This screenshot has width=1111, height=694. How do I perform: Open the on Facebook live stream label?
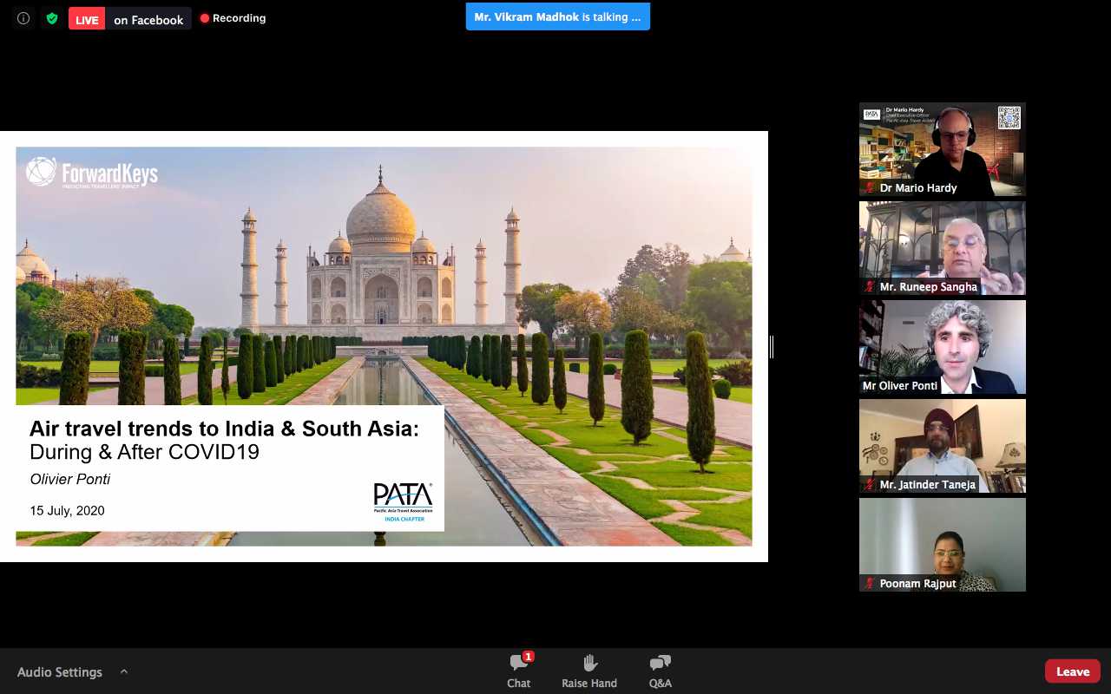[148, 19]
